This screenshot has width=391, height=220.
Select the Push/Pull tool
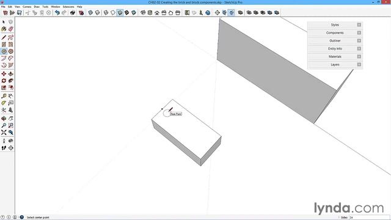pyautogui.click(x=11, y=74)
